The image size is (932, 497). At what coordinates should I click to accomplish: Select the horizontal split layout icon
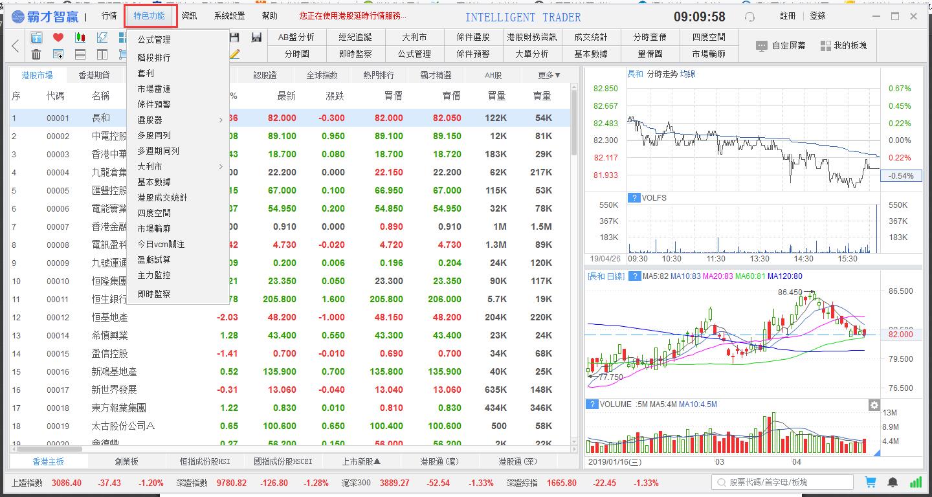coord(80,54)
